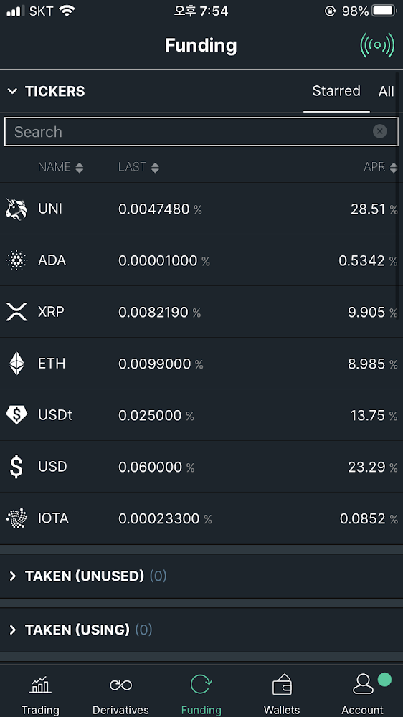Clear the search field with X icon
Viewport: 403px width, 717px height.
coord(379,132)
